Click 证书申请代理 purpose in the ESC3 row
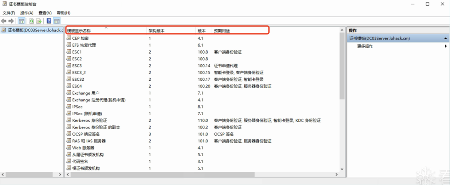Image resolution: width=450 pixels, height=185 pixels. pos(226,65)
